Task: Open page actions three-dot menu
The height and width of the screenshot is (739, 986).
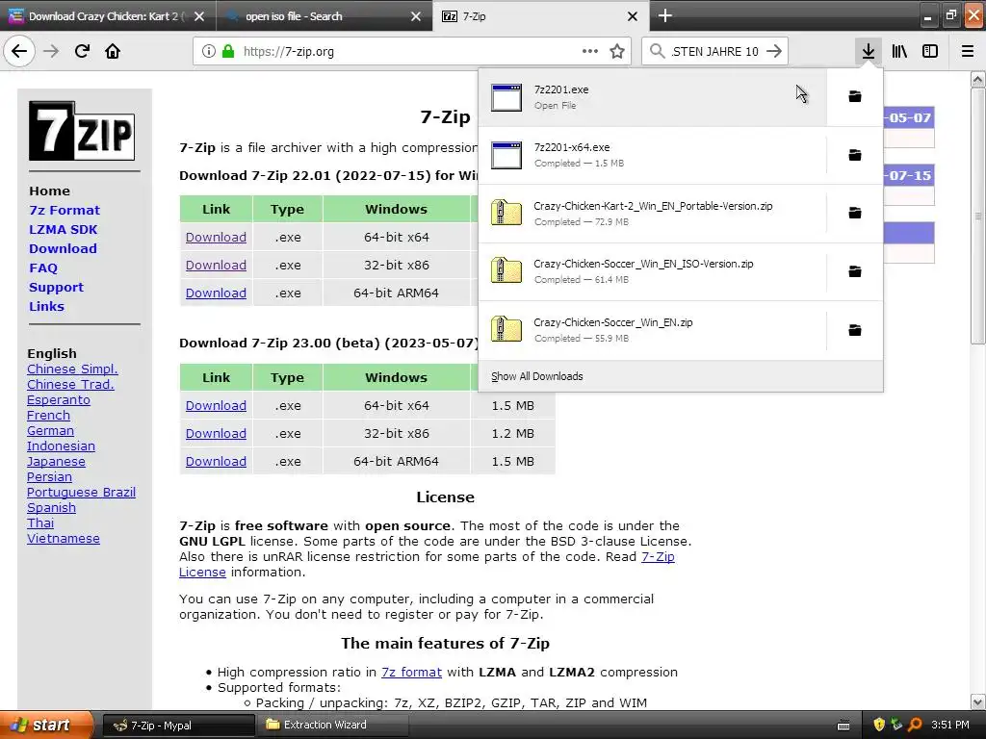Action: [x=590, y=51]
